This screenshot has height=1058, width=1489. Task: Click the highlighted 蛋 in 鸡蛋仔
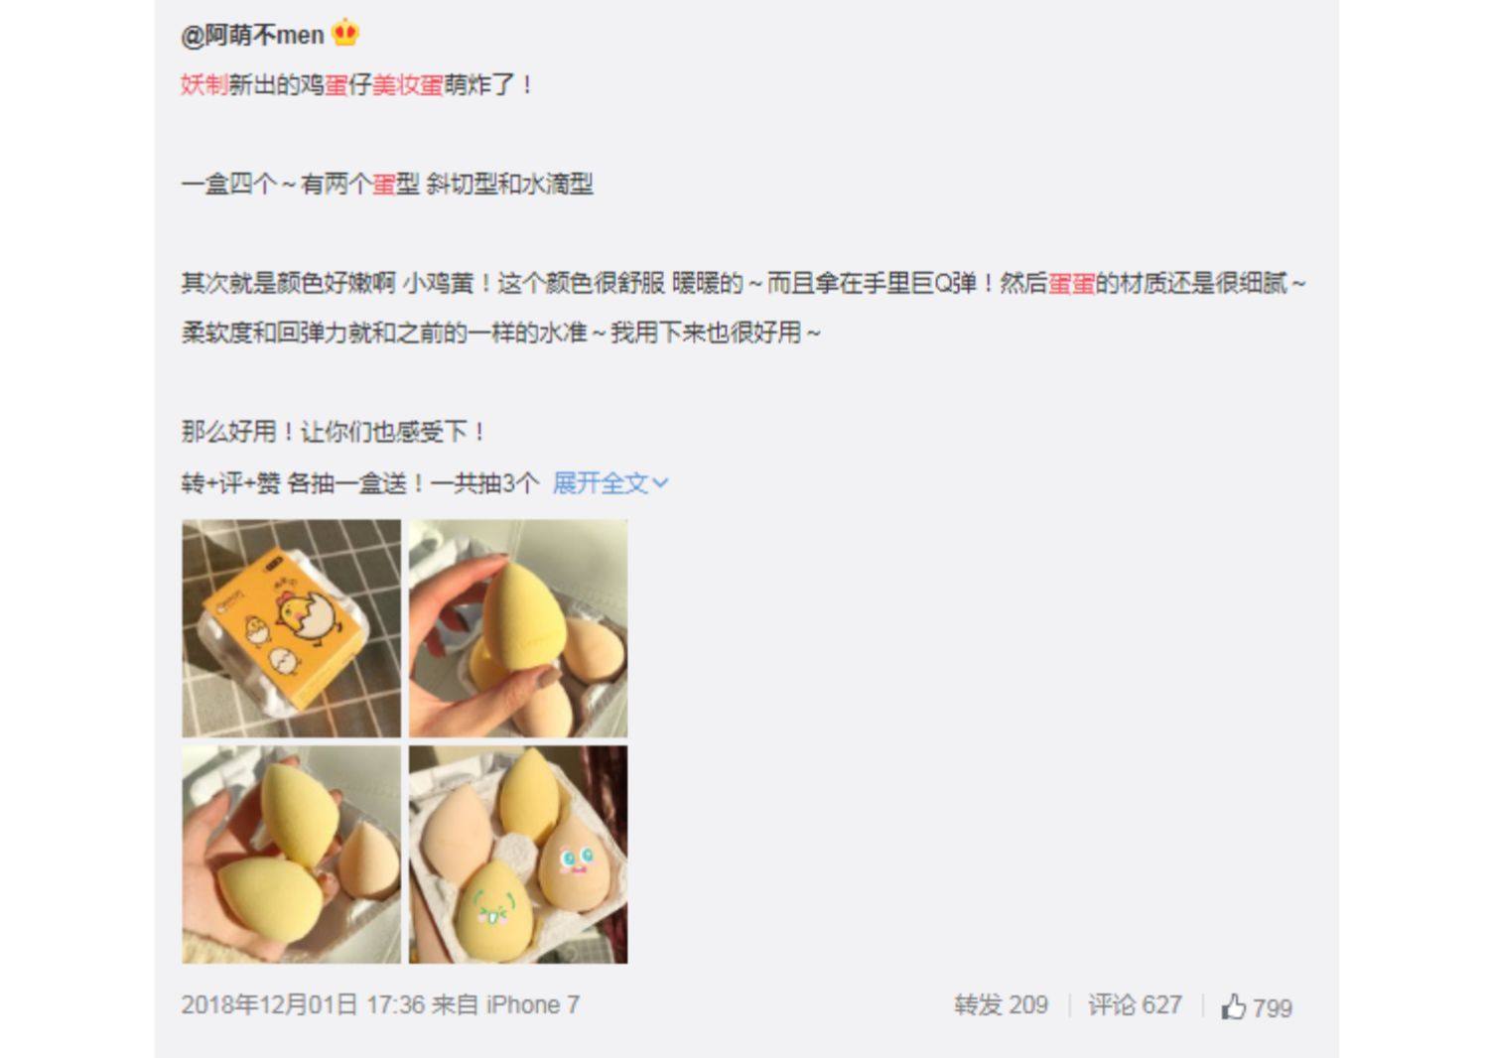tap(337, 84)
